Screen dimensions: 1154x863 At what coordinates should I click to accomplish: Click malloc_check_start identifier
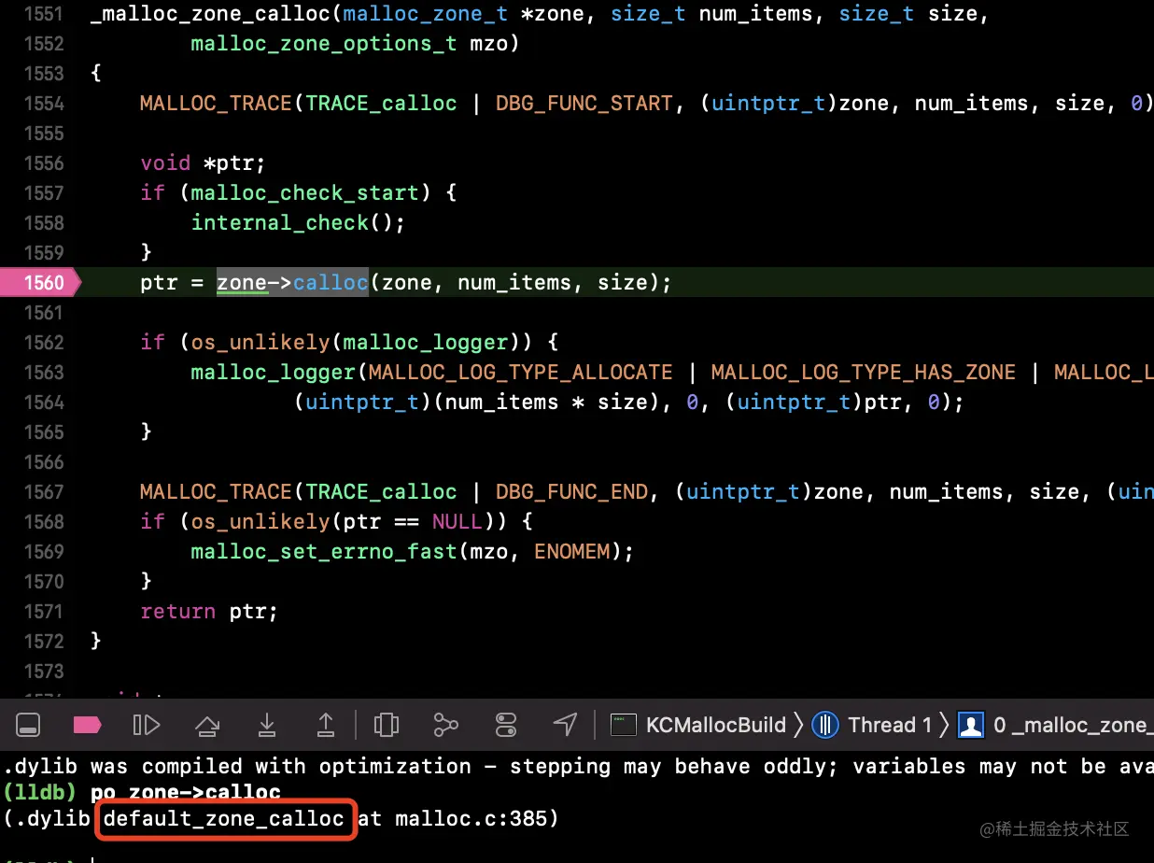pos(305,192)
